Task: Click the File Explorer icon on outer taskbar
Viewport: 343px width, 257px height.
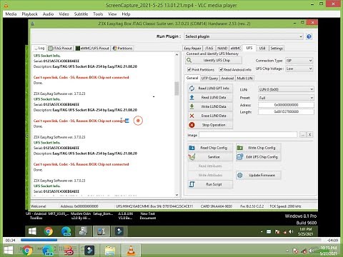Action: (110, 251)
